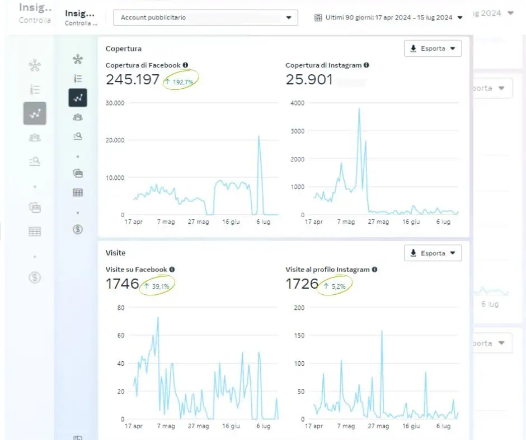This screenshot has height=440, width=526.
Task: Click the Copertura di Facebook label
Action: pos(143,65)
